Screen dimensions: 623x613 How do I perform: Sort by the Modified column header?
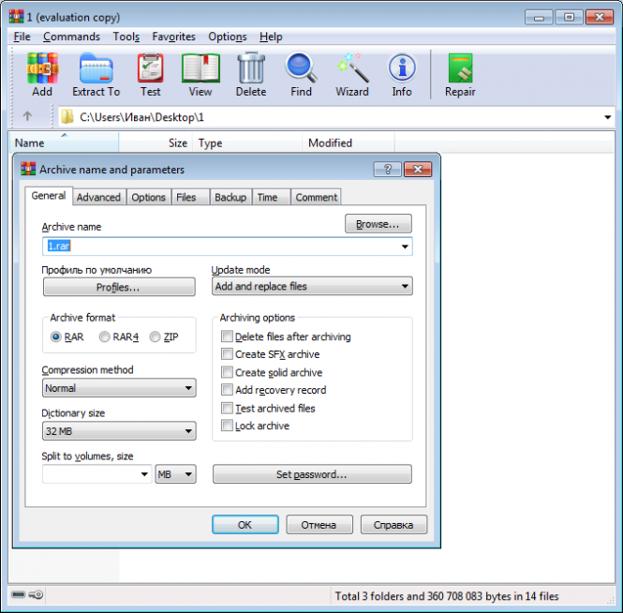pos(349,142)
